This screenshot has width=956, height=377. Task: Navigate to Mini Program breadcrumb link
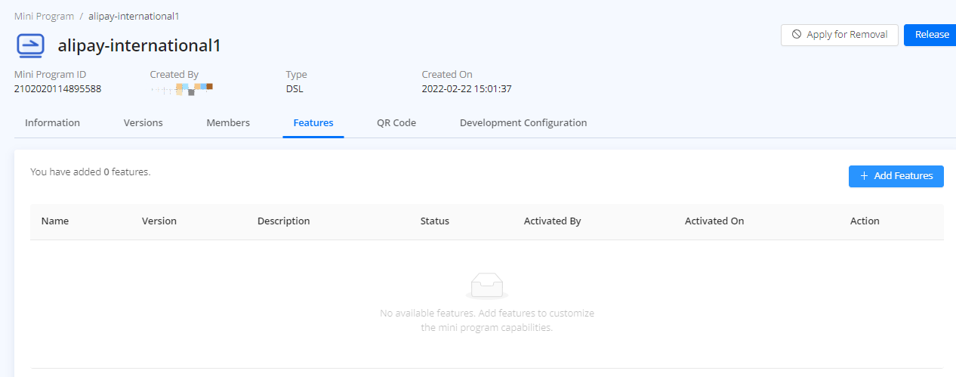pos(44,16)
